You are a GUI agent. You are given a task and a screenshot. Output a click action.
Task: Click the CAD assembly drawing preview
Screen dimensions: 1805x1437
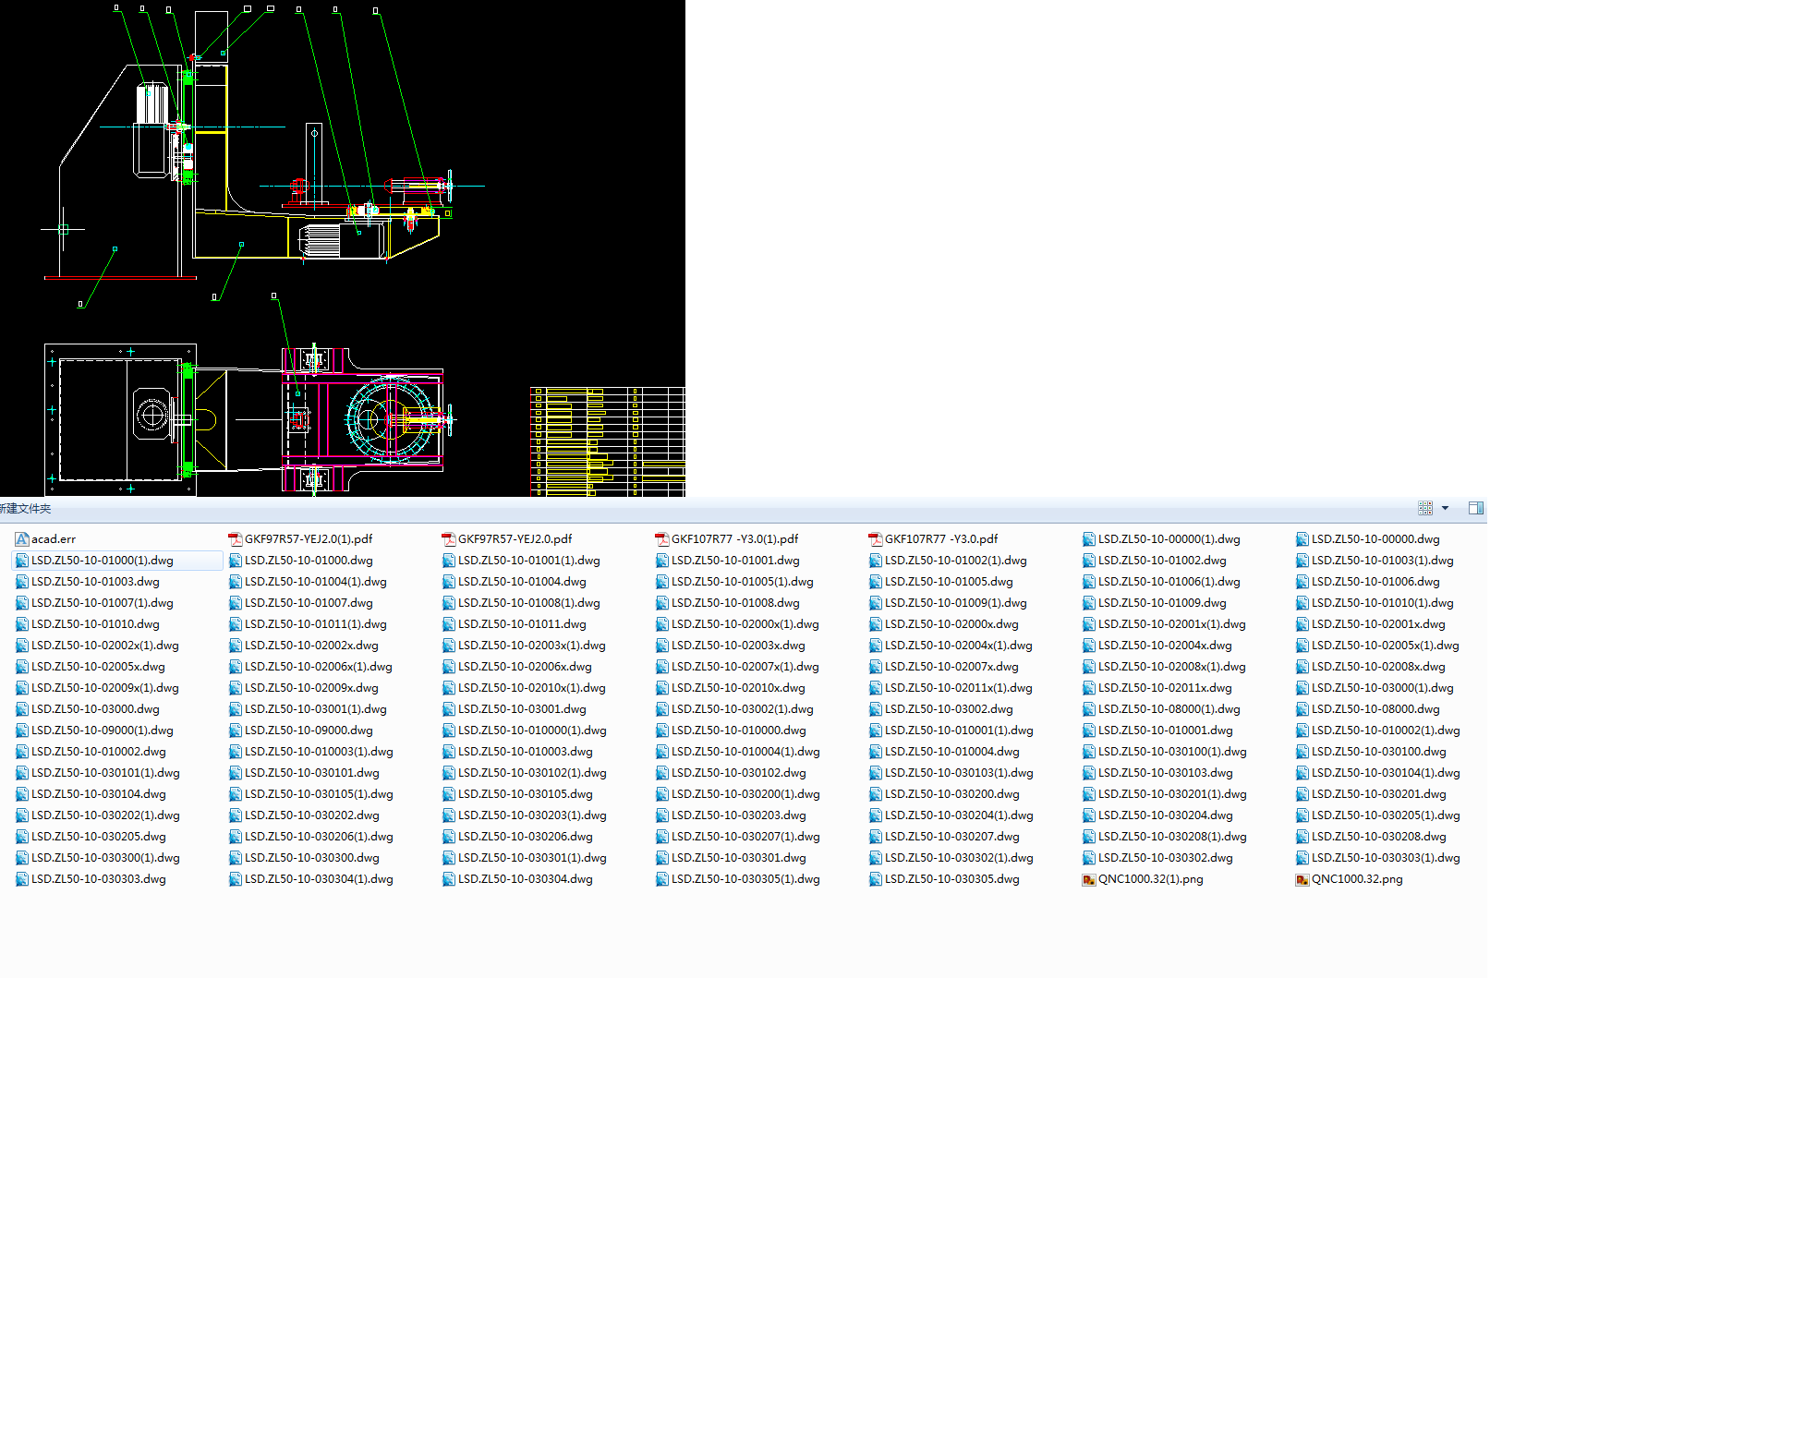[x=342, y=248]
